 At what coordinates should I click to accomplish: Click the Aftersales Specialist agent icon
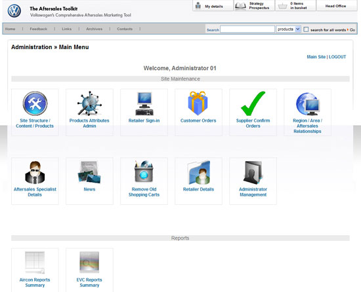pyautogui.click(x=35, y=172)
